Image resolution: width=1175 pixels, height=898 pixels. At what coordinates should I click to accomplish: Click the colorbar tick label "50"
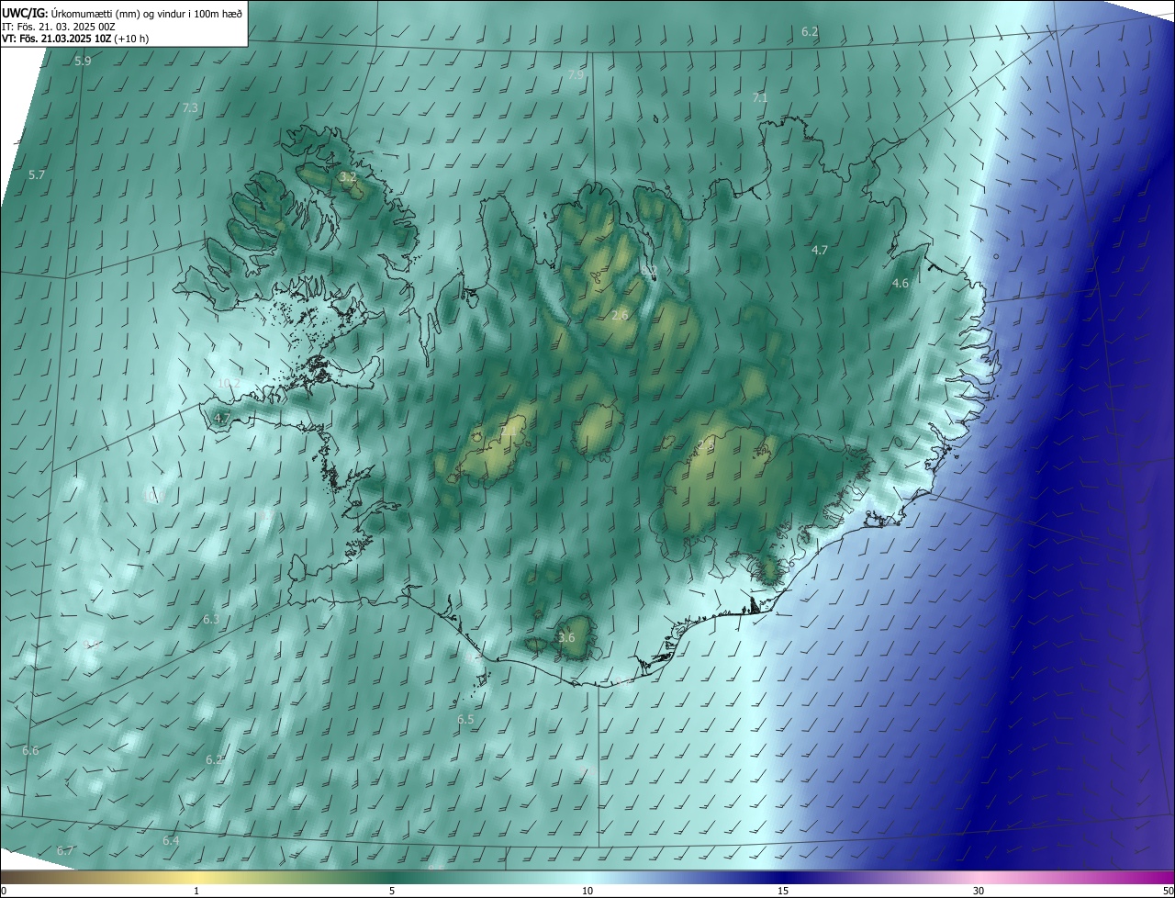tap(1168, 891)
